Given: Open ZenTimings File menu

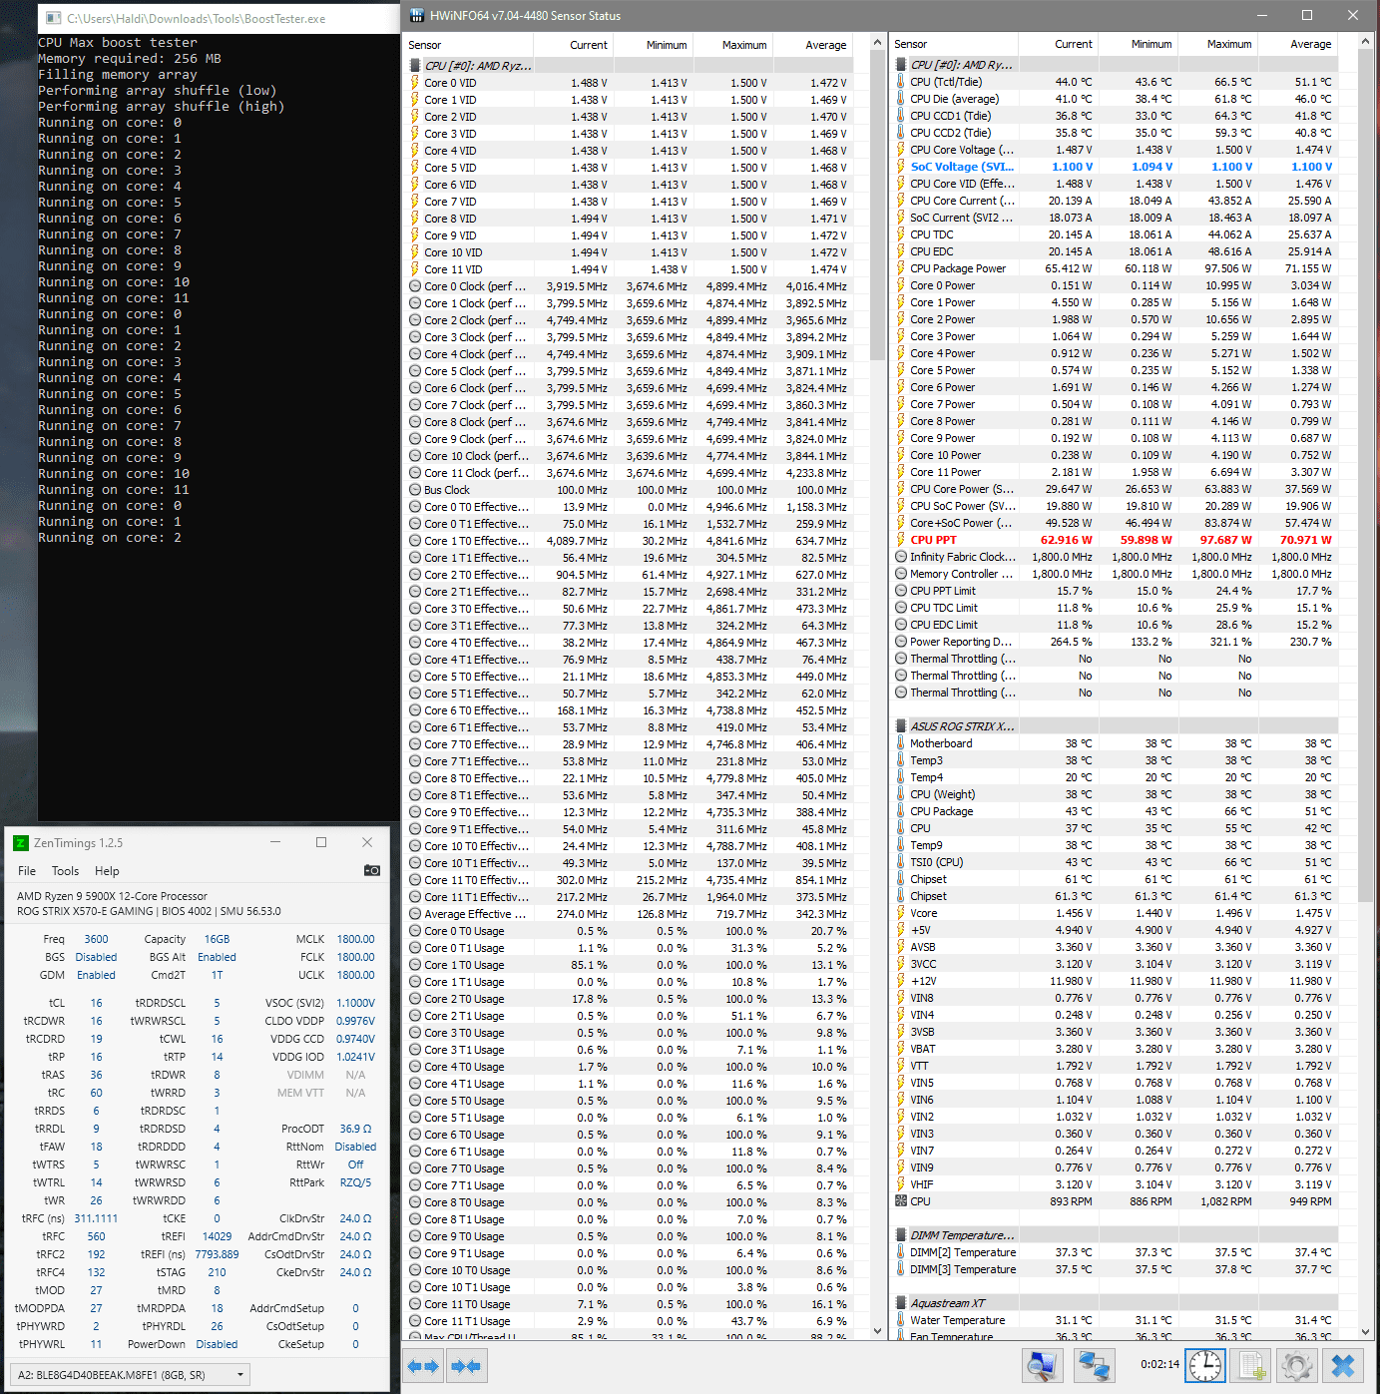Looking at the screenshot, I should (27, 871).
